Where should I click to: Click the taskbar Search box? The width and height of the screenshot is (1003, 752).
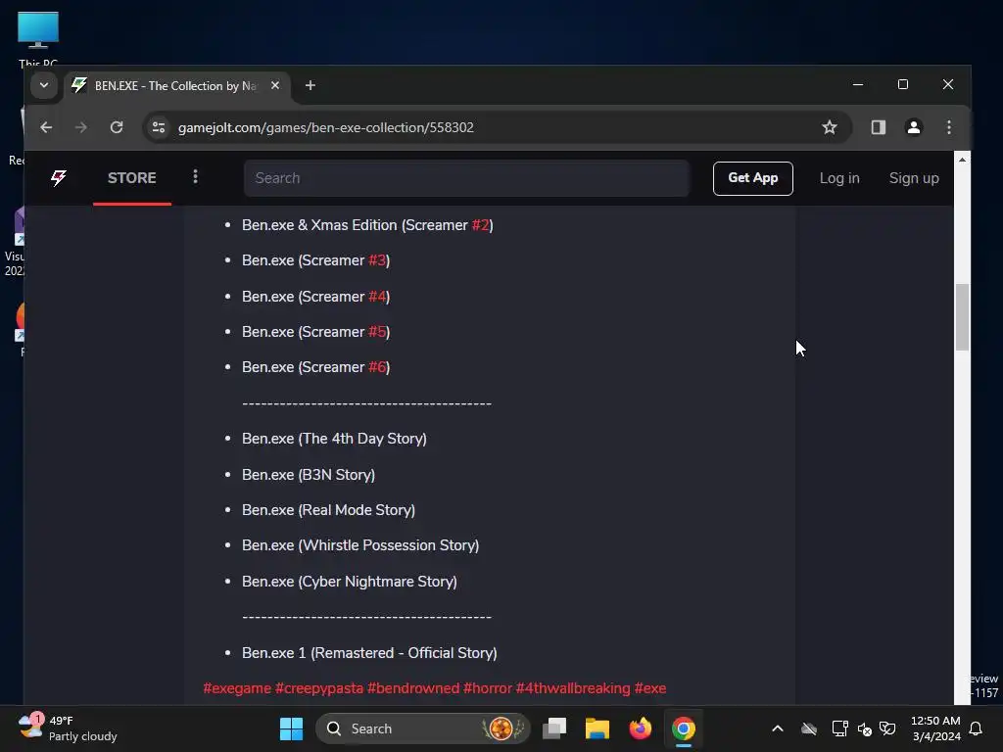pos(423,728)
